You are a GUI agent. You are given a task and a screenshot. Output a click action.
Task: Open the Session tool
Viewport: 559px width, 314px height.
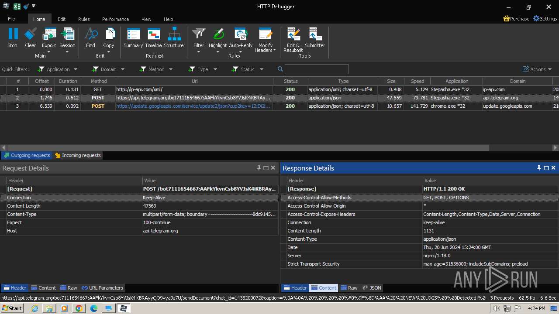point(67,34)
